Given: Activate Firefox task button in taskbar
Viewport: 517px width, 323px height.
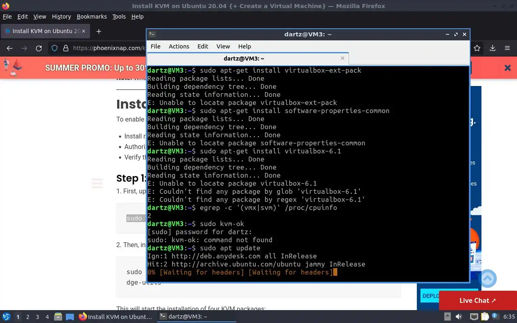Looking at the screenshot, I should coord(116,317).
